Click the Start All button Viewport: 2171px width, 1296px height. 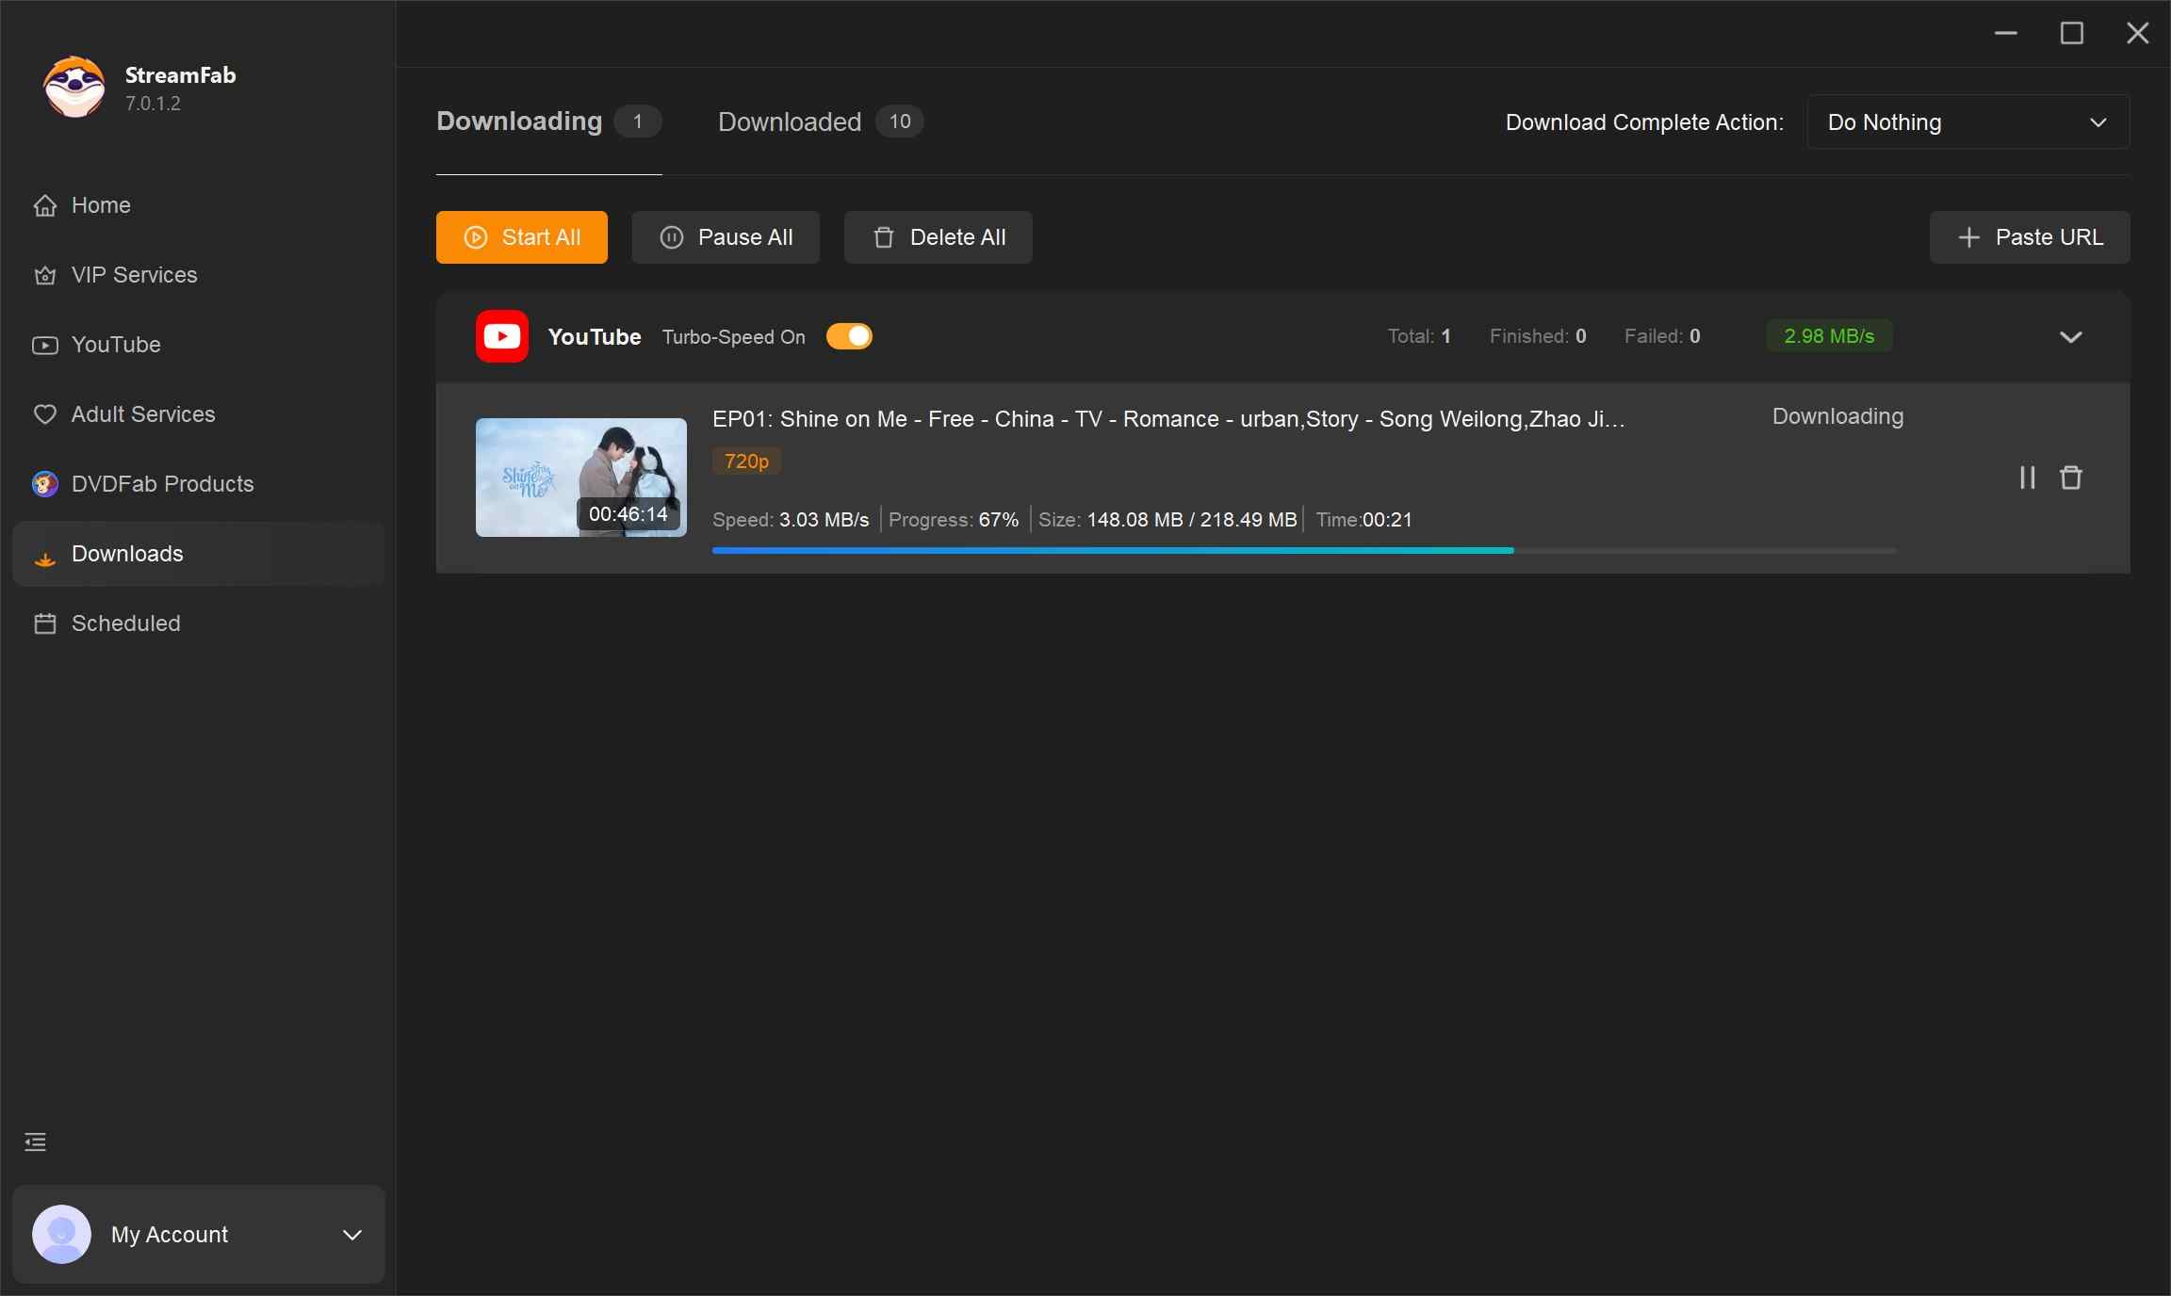coord(521,237)
